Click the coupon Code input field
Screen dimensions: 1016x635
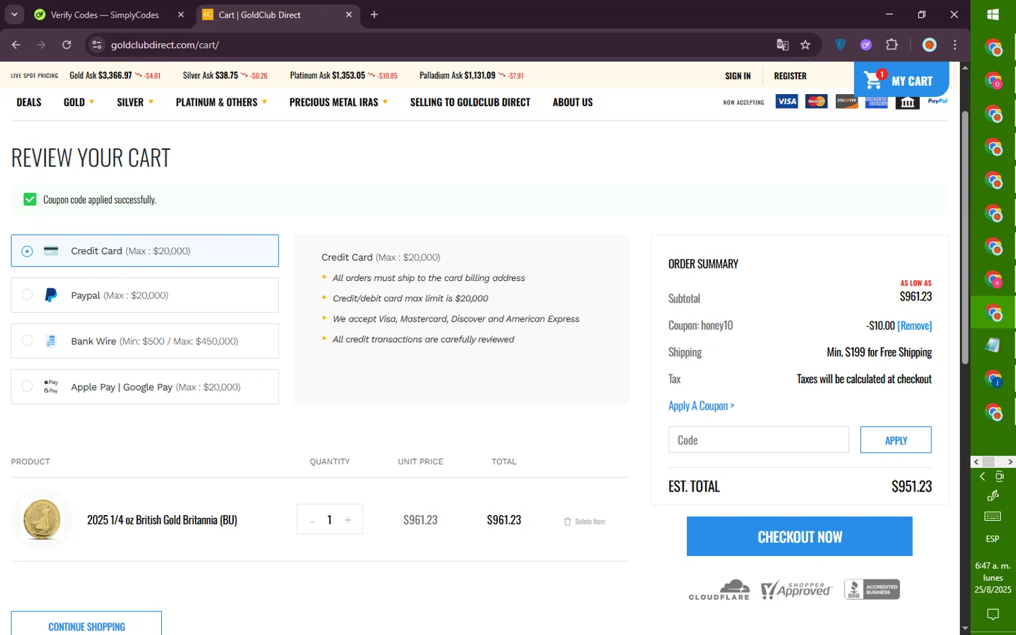759,440
